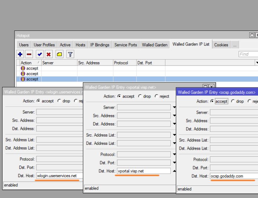
Task: Click Dst. Host field containing ocsp.godaddy.com
Action: [234, 176]
